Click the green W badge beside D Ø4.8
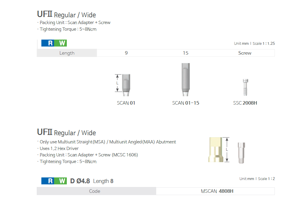This screenshot has width=304, height=215. point(61,181)
